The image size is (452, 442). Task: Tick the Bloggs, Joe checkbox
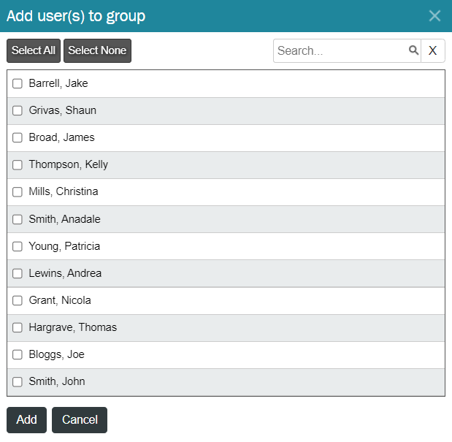click(x=18, y=354)
